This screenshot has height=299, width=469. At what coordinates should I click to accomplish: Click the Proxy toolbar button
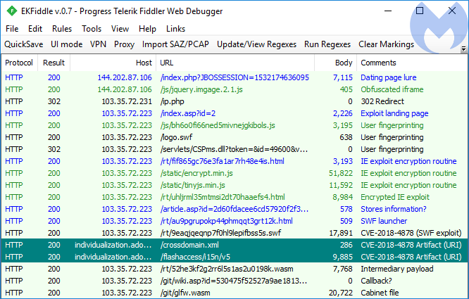124,44
